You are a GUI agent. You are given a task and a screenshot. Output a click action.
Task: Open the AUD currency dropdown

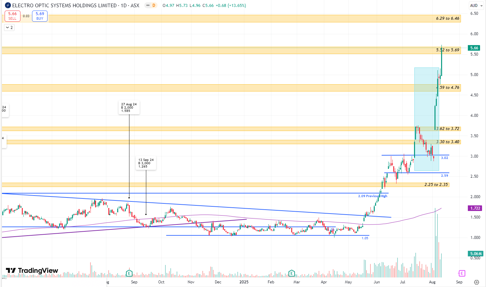pos(475,6)
